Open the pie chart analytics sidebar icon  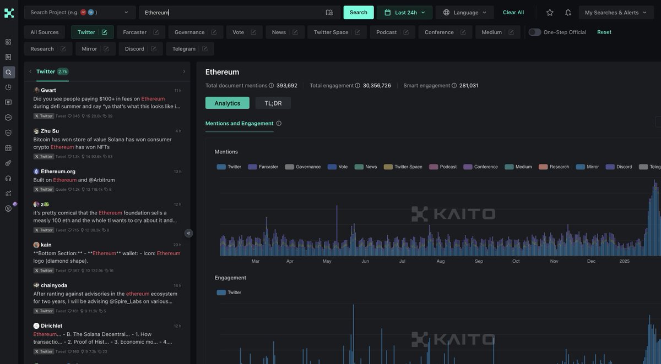coord(8,87)
